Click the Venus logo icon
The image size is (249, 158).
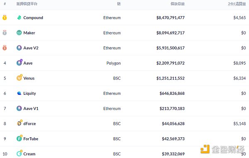click(20, 78)
